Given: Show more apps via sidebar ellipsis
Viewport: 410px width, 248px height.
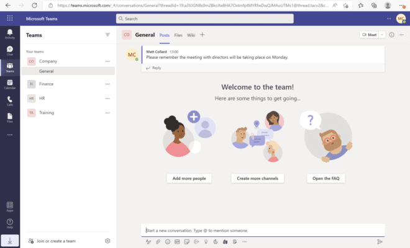Looking at the screenshot, I should 10,135.
